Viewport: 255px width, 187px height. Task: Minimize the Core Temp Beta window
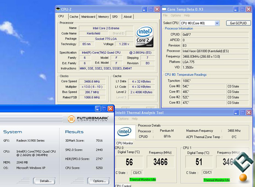[x=236, y=9]
